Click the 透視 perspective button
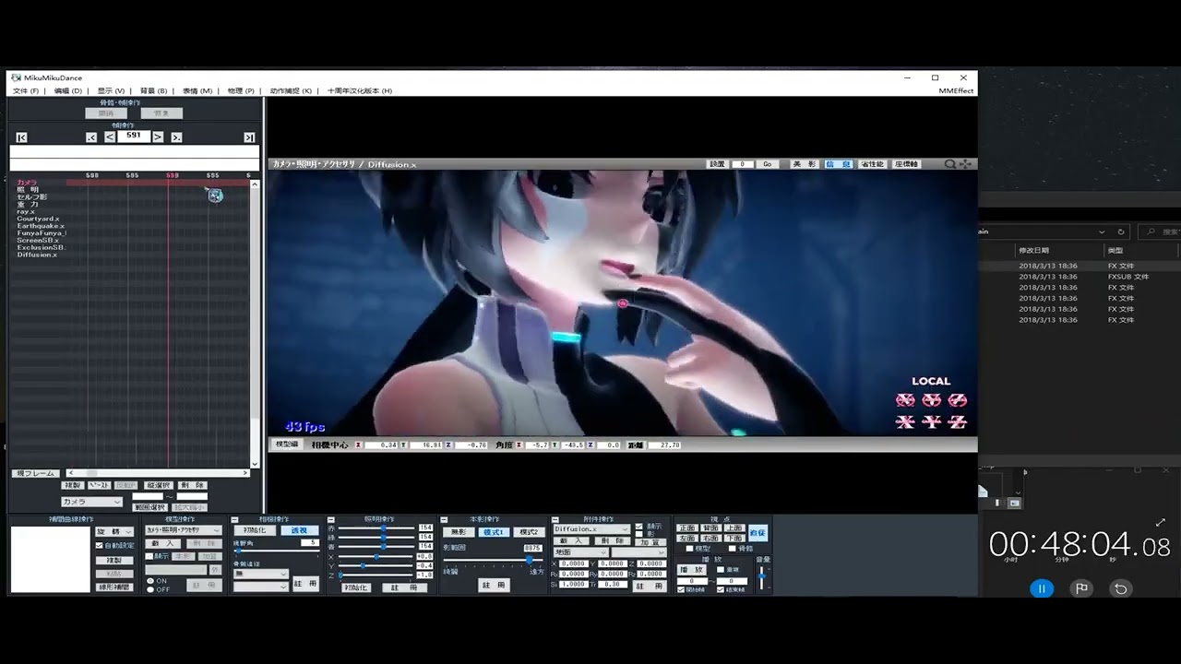 (x=299, y=530)
